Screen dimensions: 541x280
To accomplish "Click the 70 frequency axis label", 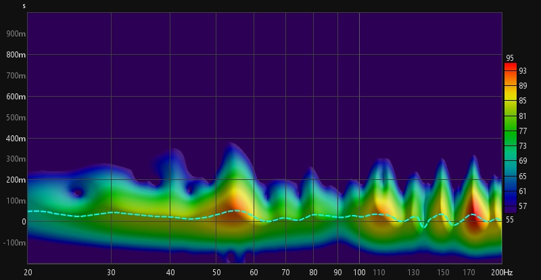I will 285,273.
